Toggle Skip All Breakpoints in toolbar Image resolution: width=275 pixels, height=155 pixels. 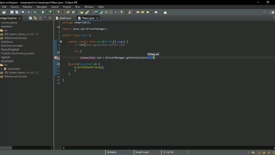(x=29, y=12)
